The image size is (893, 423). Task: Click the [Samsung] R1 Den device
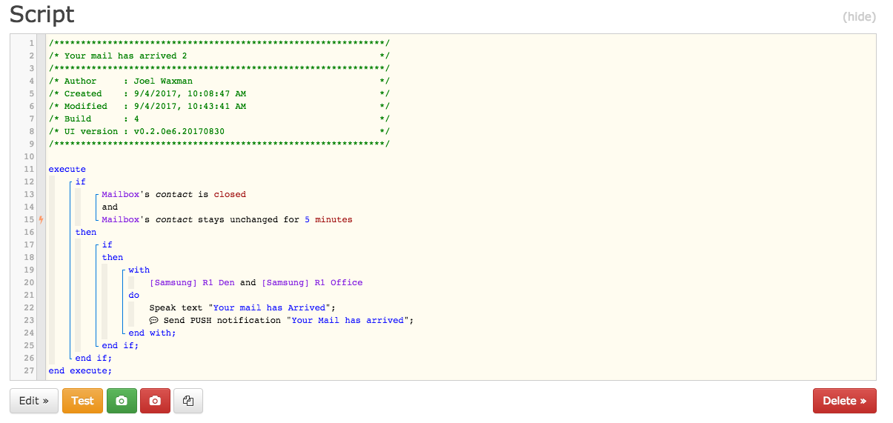click(192, 282)
